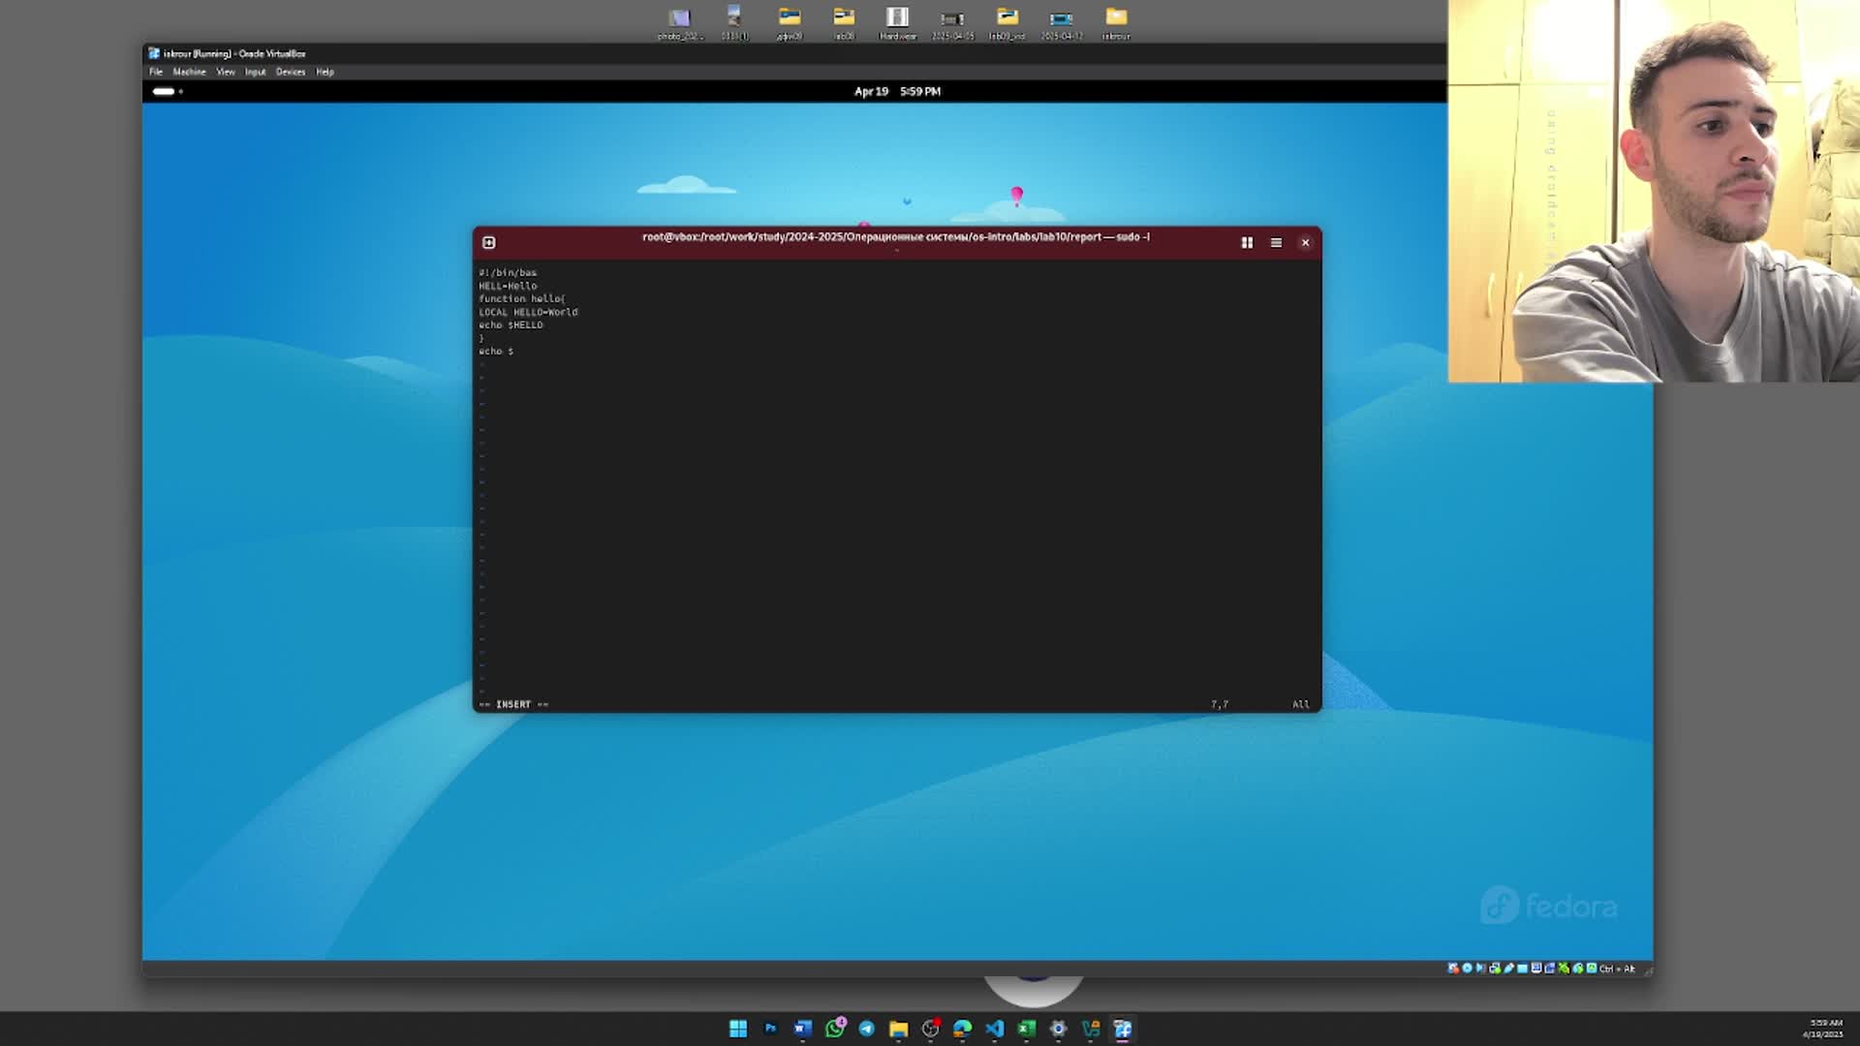Open the File menu in VirtualBox
The width and height of the screenshot is (1860, 1046).
(x=155, y=72)
